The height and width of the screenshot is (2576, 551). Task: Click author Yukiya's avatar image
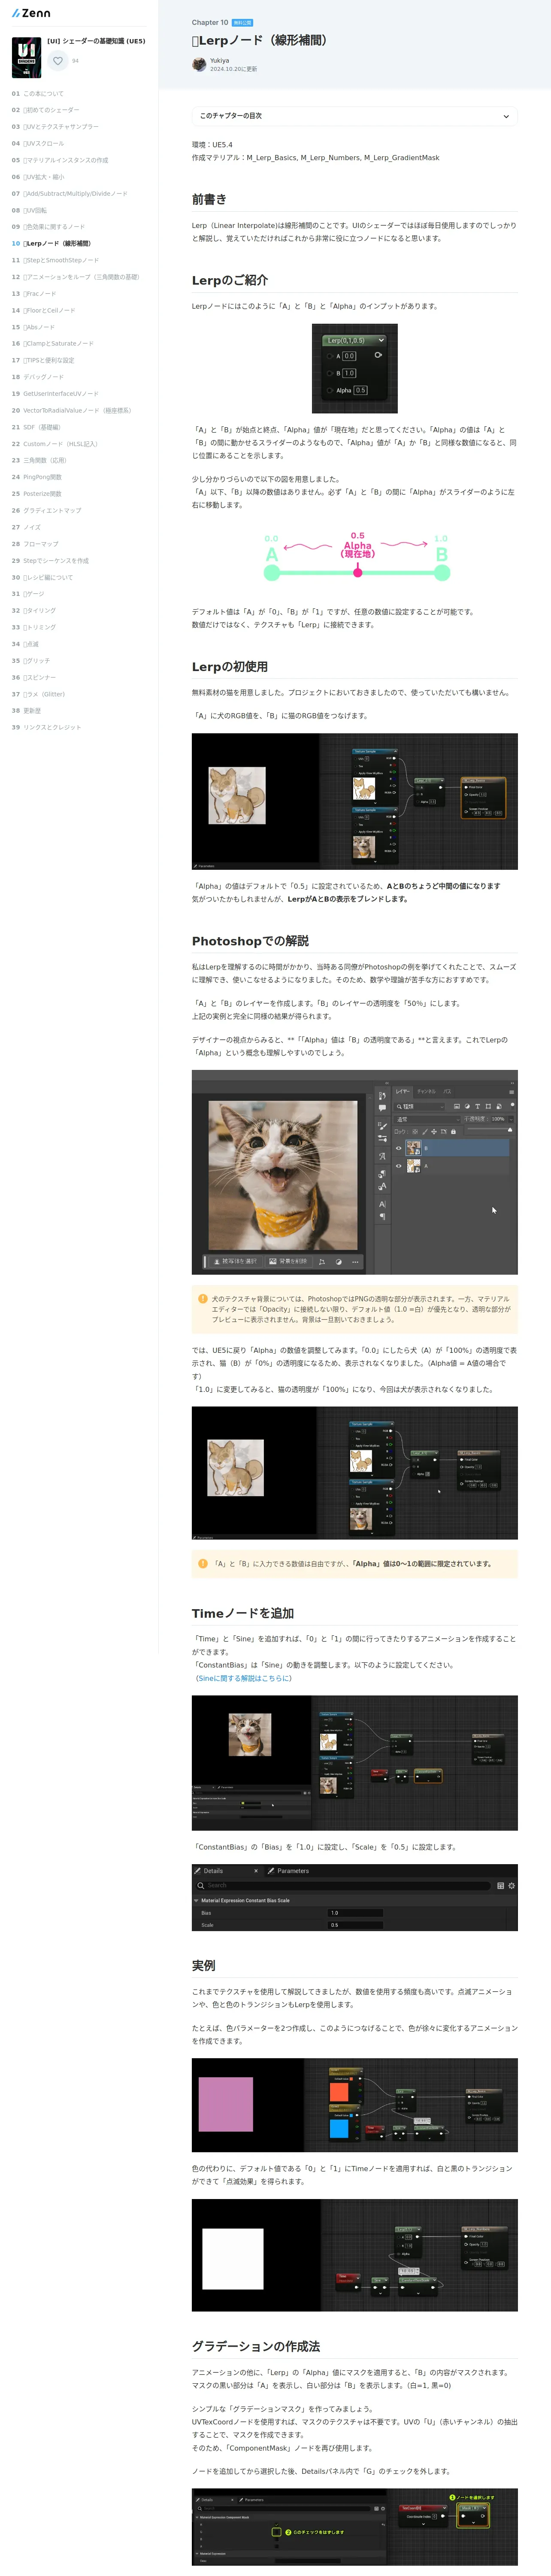(x=199, y=64)
